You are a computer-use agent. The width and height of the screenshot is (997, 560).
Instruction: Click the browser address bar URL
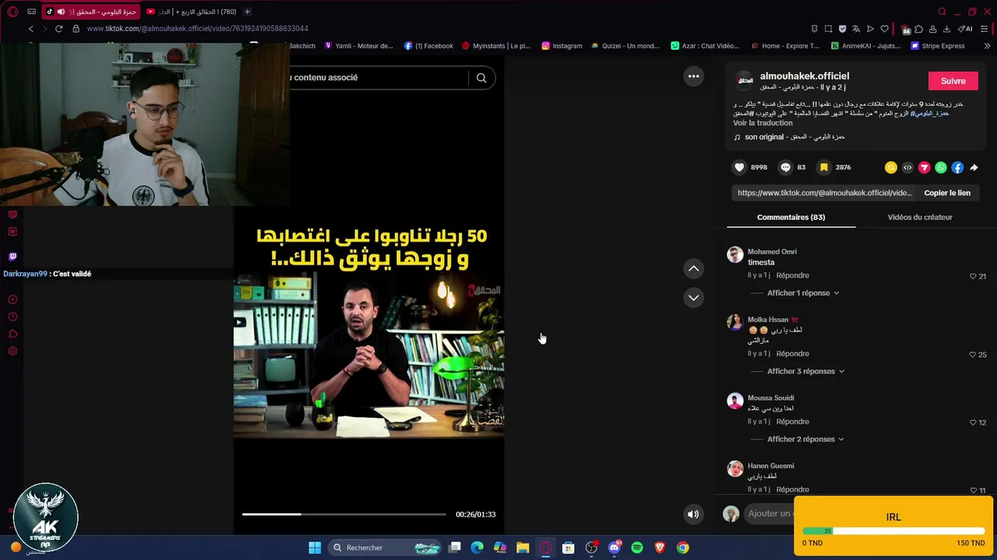tap(198, 29)
